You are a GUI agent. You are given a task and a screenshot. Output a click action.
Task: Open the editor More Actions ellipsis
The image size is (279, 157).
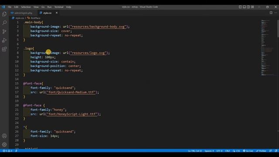coord(276,13)
